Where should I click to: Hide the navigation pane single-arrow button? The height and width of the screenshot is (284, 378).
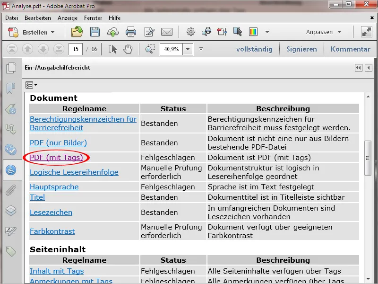(x=369, y=68)
